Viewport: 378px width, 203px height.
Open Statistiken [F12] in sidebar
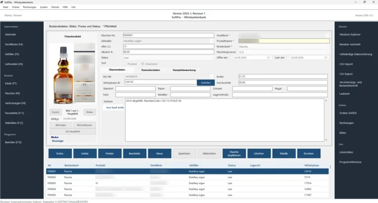click(x=14, y=123)
